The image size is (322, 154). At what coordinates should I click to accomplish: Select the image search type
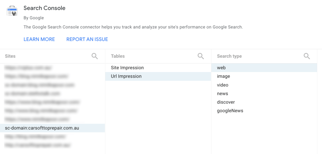[264, 76]
